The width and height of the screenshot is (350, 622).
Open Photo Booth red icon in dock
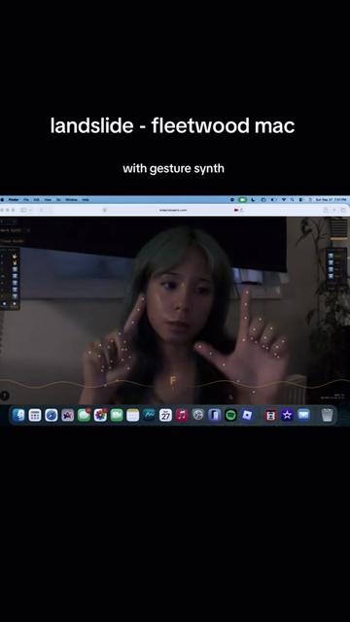point(270,415)
